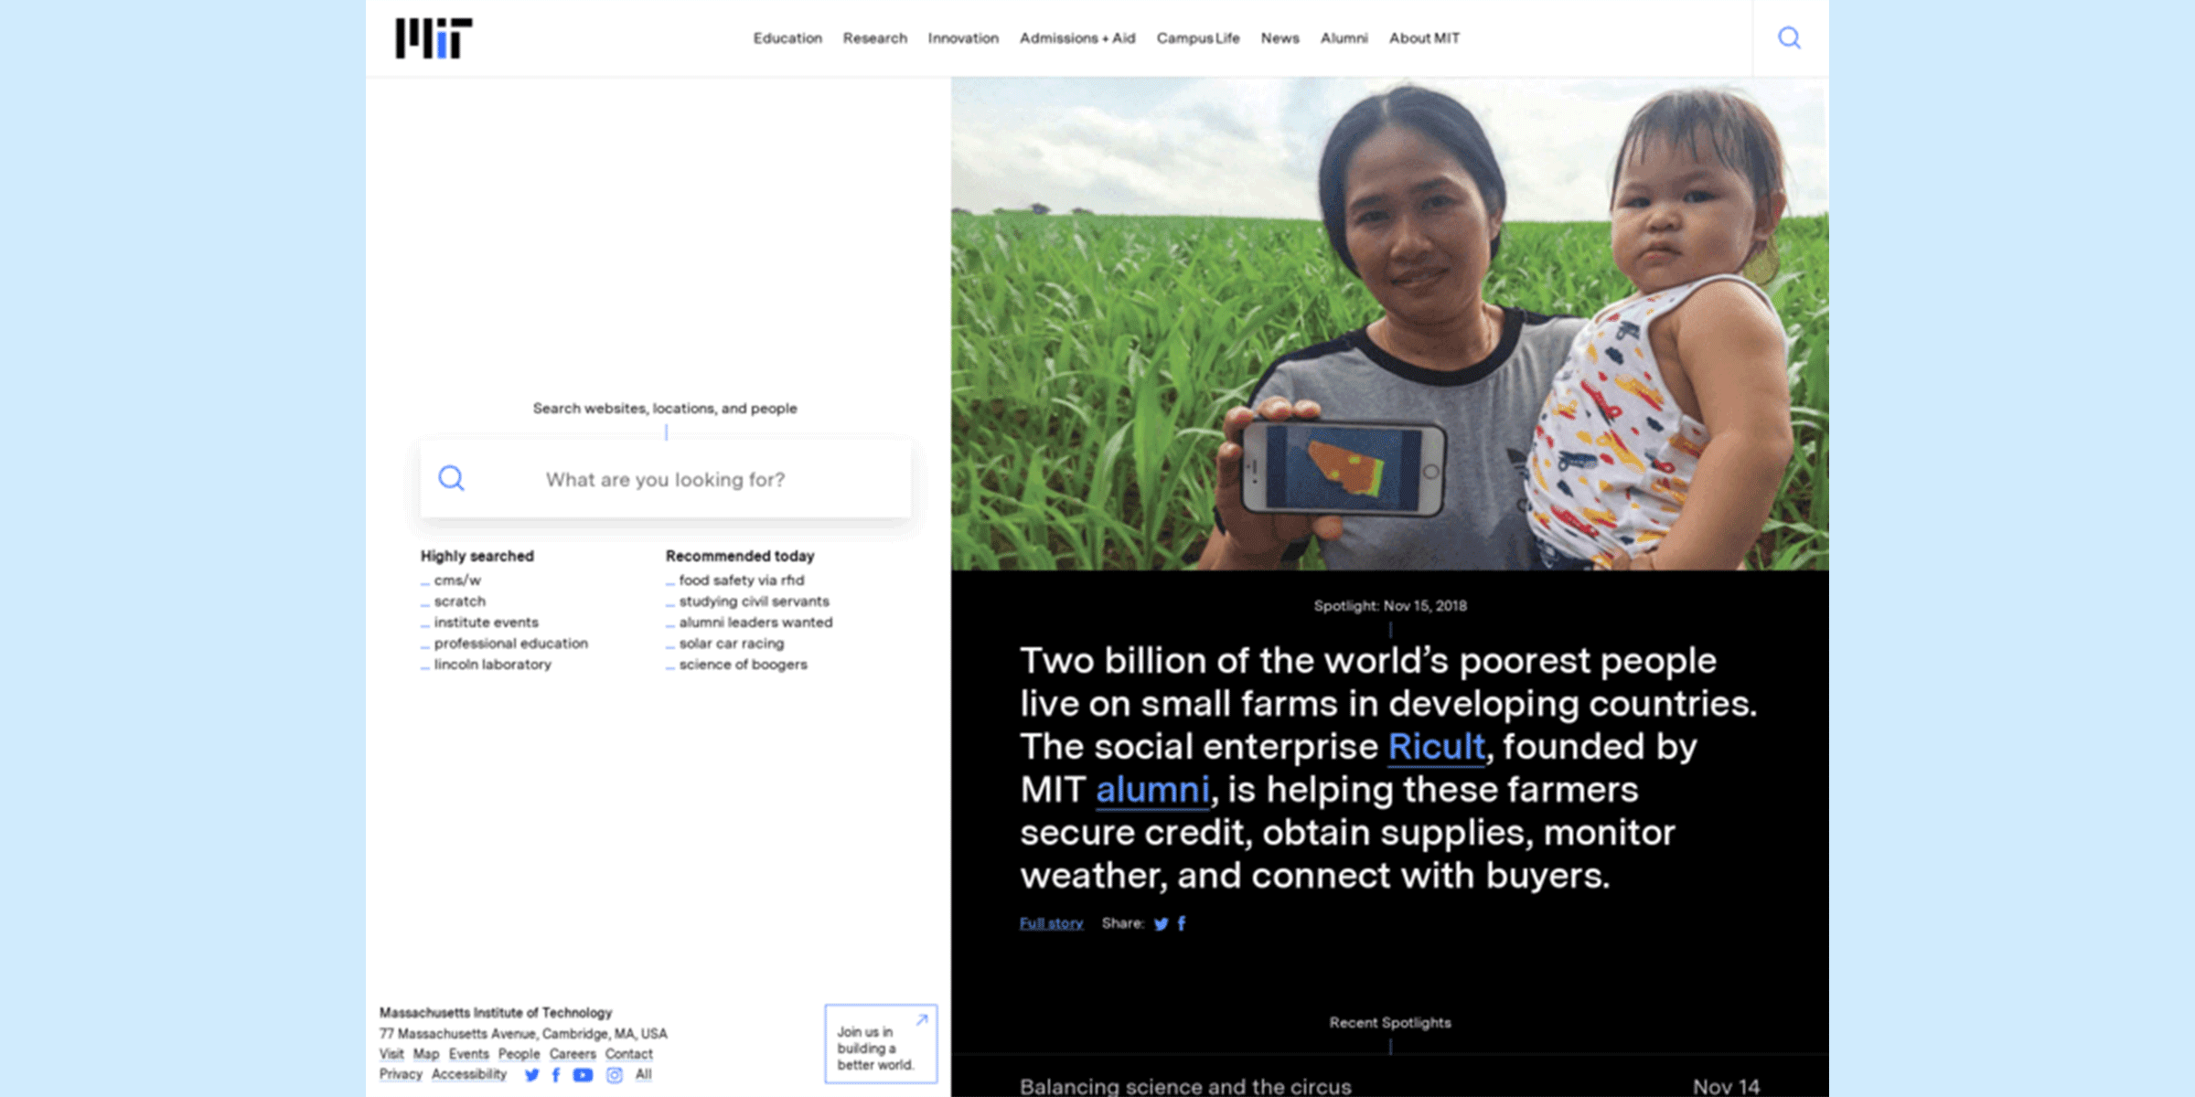This screenshot has height=1097, width=2195.
Task: Expand the Campus Life navigation dropdown
Action: click(1197, 37)
